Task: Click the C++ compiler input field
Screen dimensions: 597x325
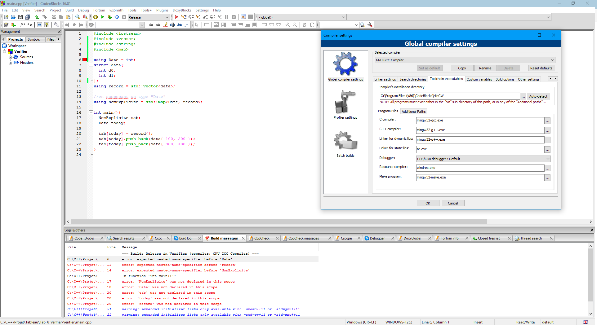Action: (x=480, y=130)
